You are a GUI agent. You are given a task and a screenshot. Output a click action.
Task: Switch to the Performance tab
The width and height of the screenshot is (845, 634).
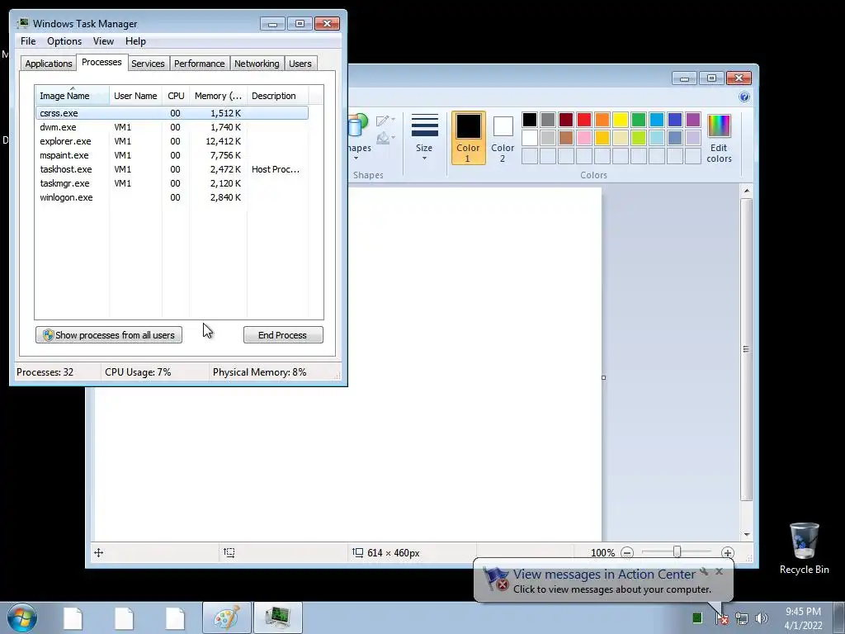pyautogui.click(x=200, y=64)
